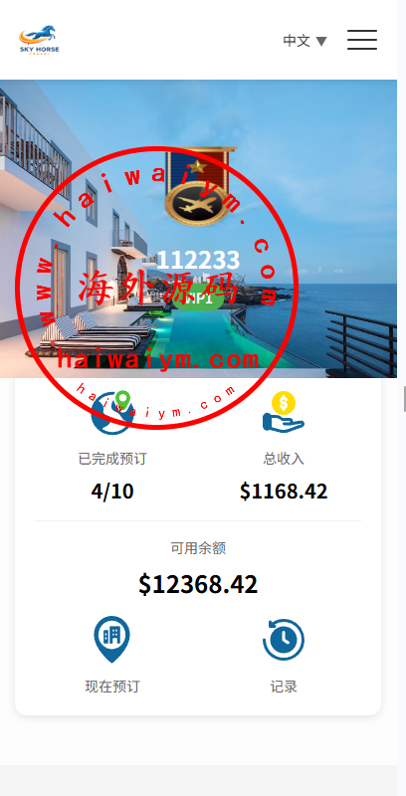This screenshot has width=406, height=796.
Task: Click the vertical scrollbar thumb
Action: click(x=404, y=399)
